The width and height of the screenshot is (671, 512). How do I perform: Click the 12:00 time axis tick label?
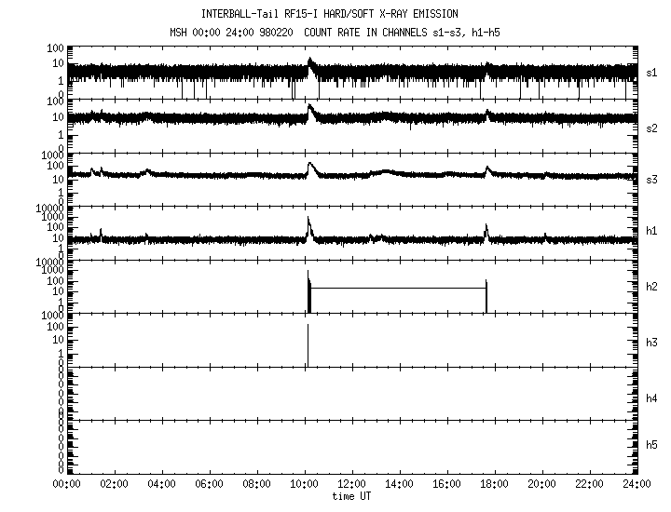click(x=351, y=484)
